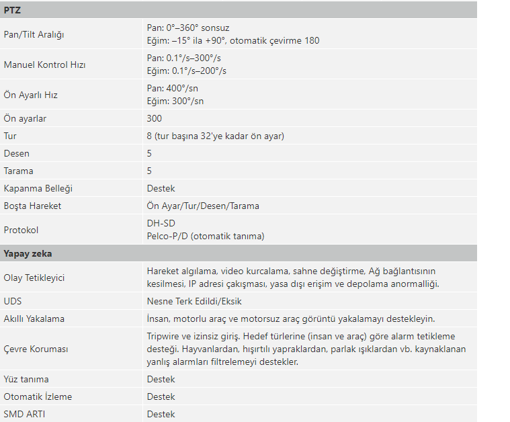
Task: Click the Pan/Tilt Aralığı row label
Action: pos(34,34)
